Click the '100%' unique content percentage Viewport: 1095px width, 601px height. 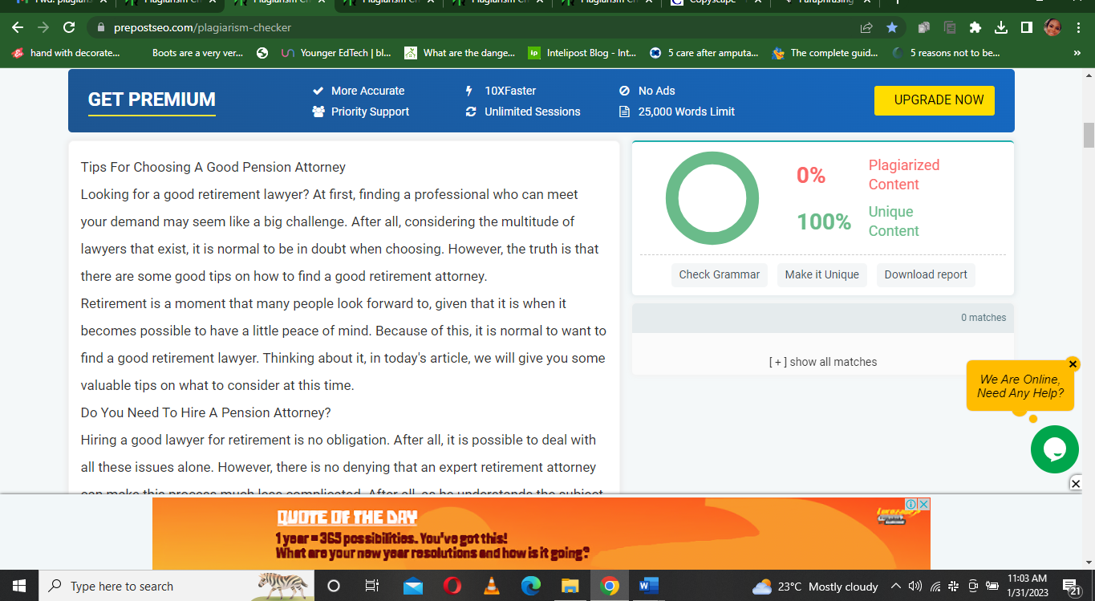(x=824, y=221)
